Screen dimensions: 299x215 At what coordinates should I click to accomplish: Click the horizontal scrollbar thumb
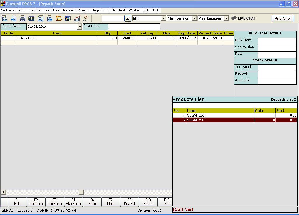click(x=81, y=192)
